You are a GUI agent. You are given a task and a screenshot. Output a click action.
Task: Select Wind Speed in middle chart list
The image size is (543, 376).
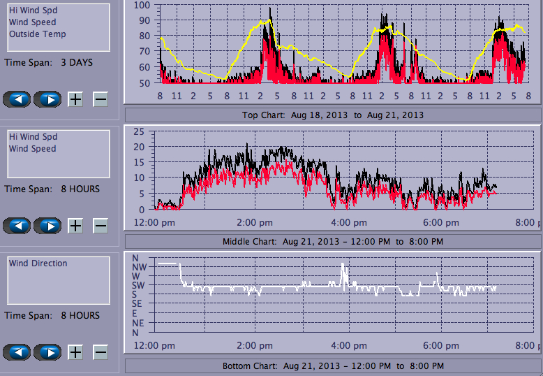(x=32, y=149)
